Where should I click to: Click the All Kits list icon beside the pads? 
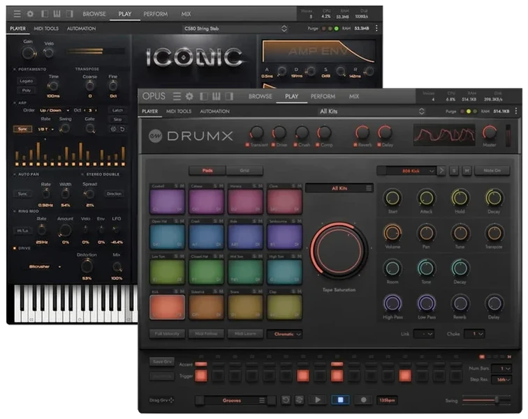[x=369, y=188]
